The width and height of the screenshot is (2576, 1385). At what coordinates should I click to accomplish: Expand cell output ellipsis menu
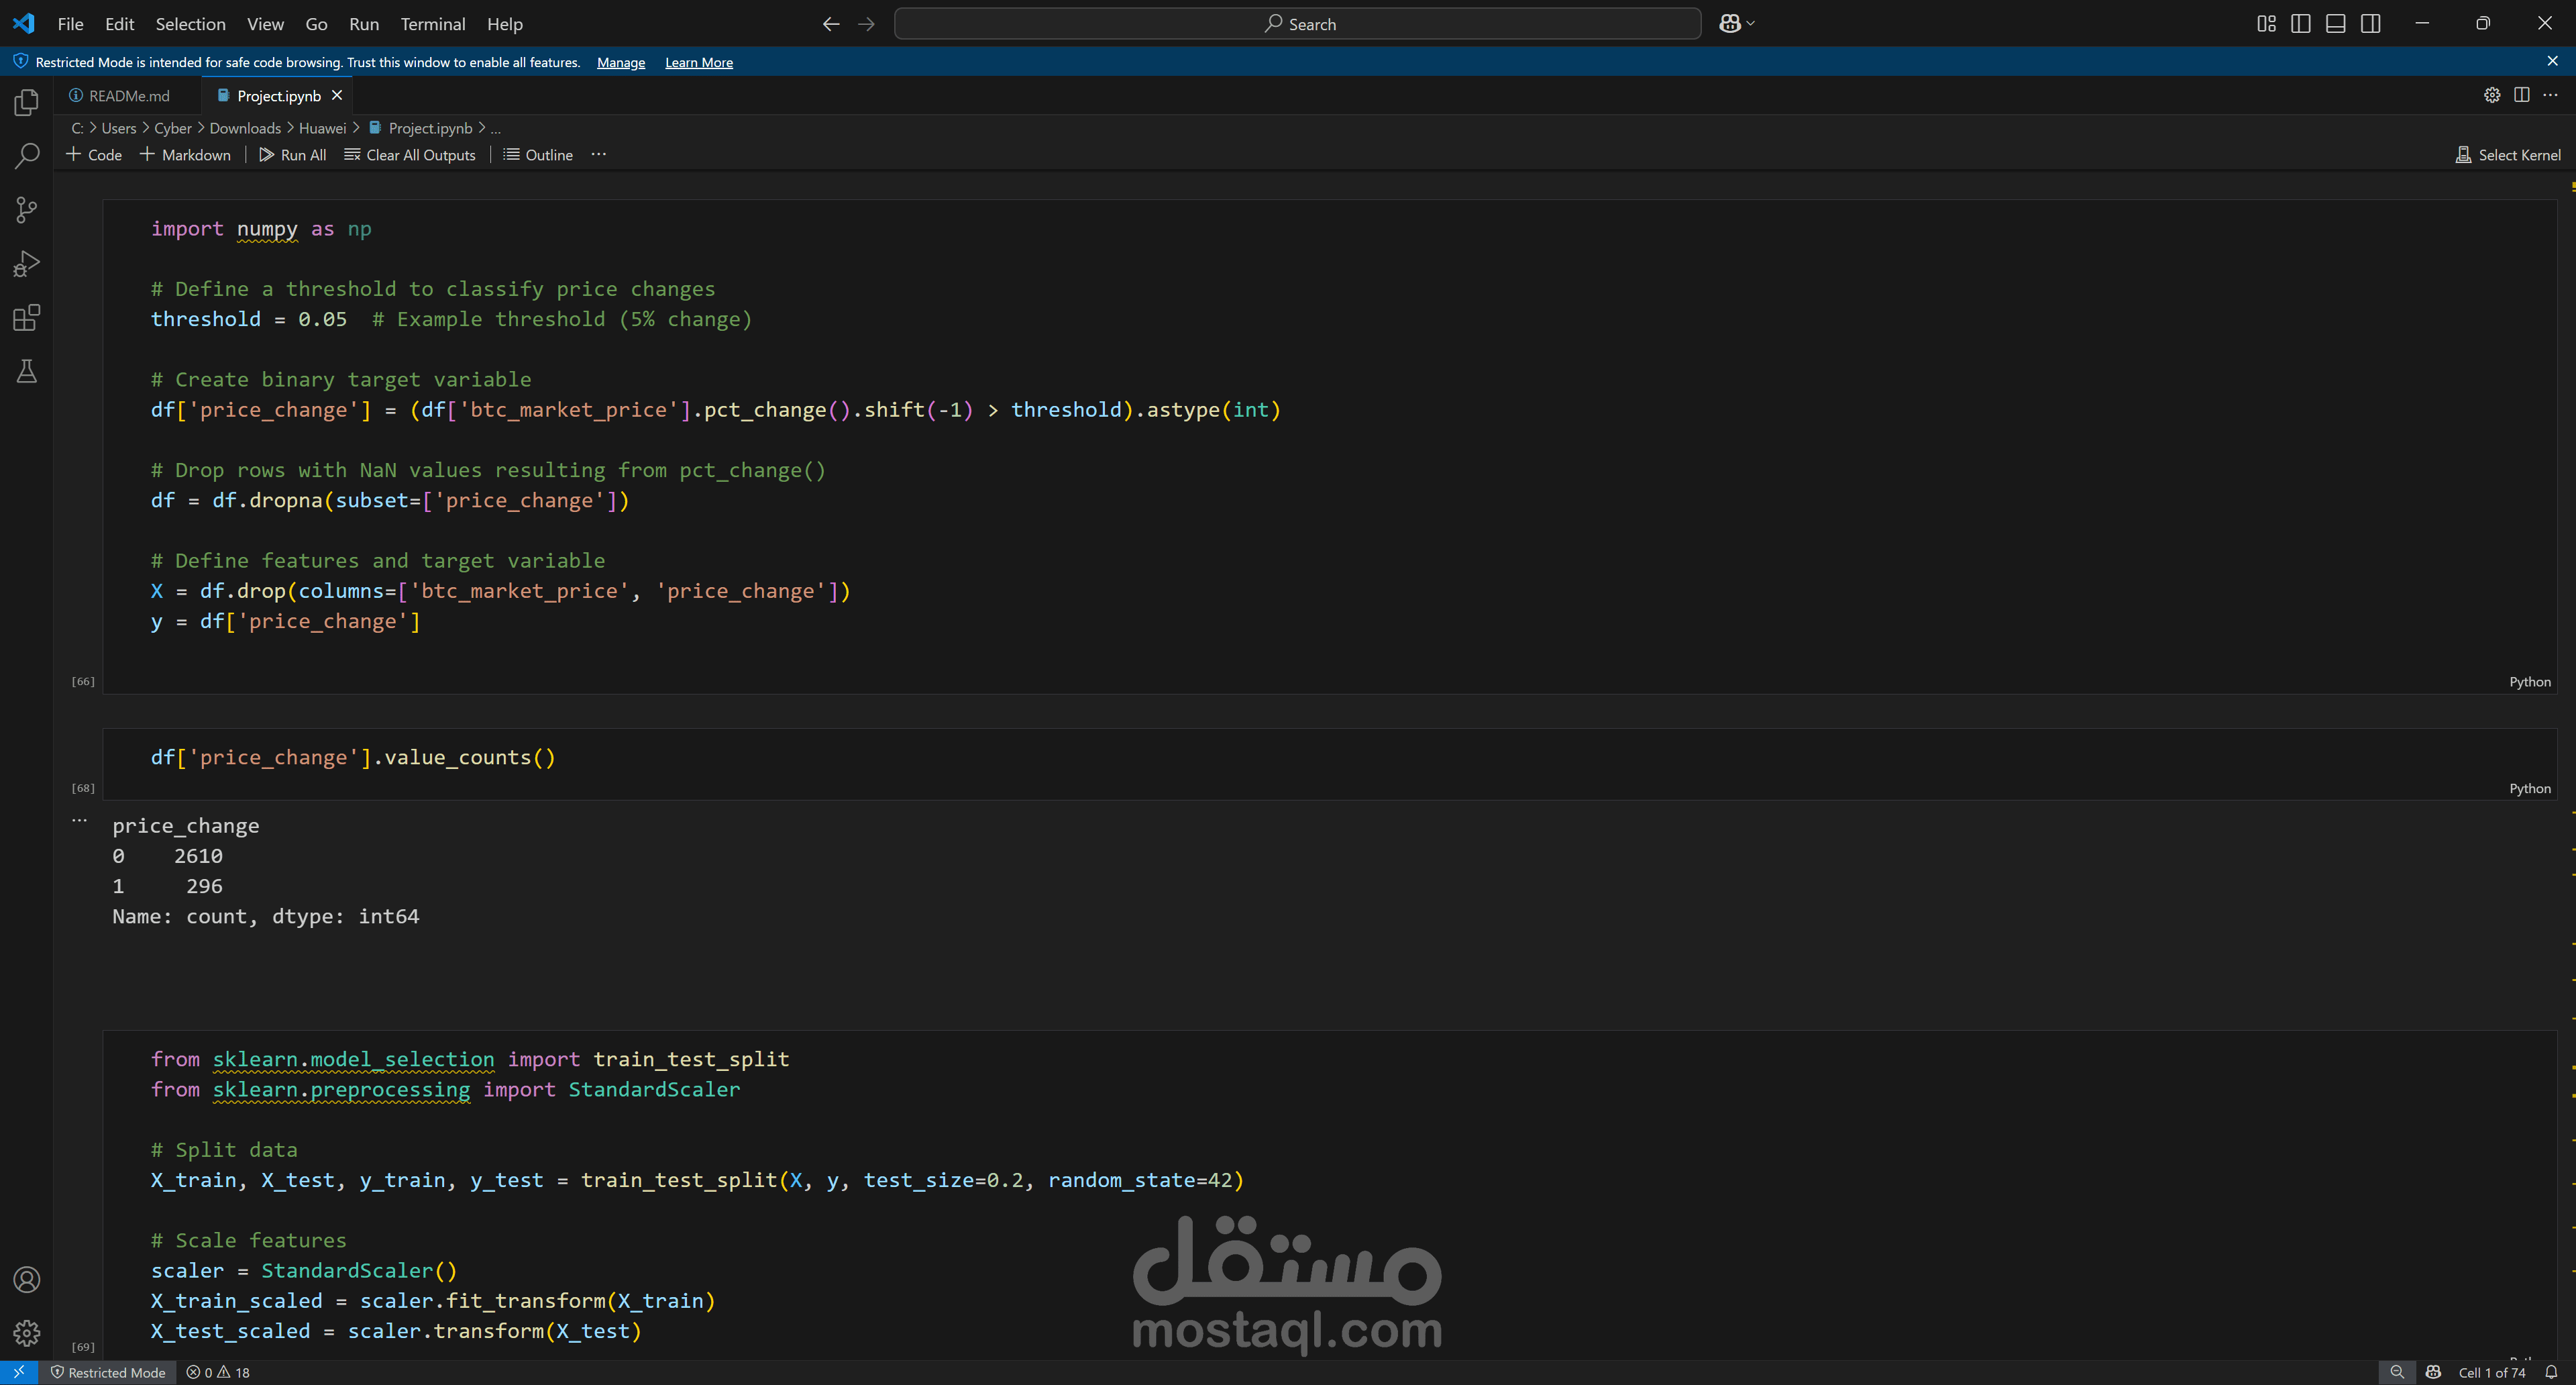[80, 820]
